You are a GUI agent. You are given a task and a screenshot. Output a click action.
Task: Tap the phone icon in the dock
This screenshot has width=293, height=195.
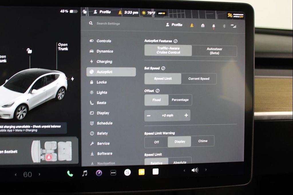tap(70, 173)
